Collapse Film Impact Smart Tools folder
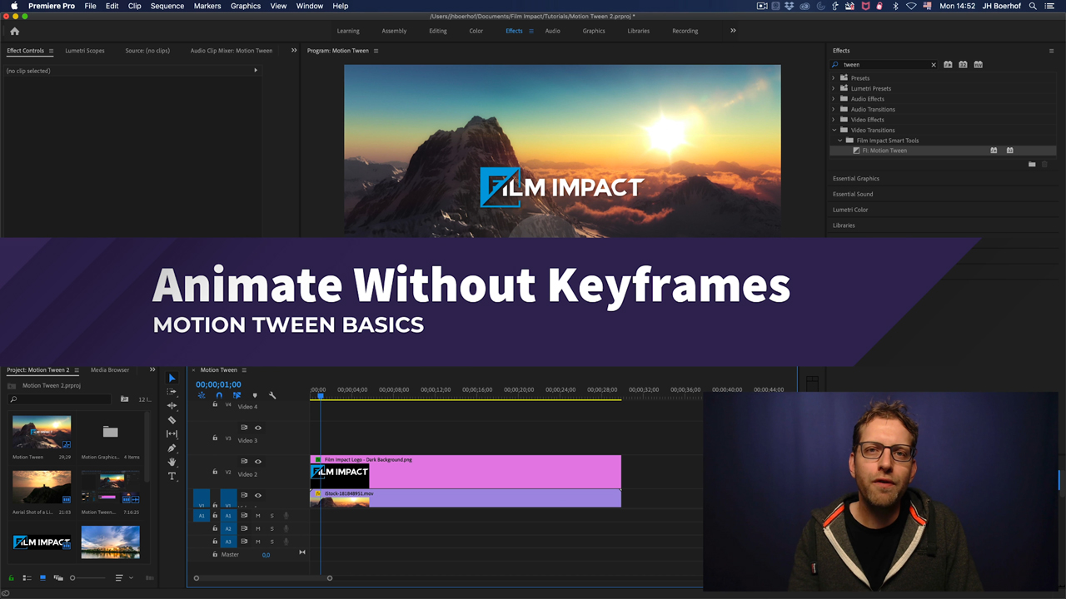This screenshot has height=599, width=1066. 840,141
